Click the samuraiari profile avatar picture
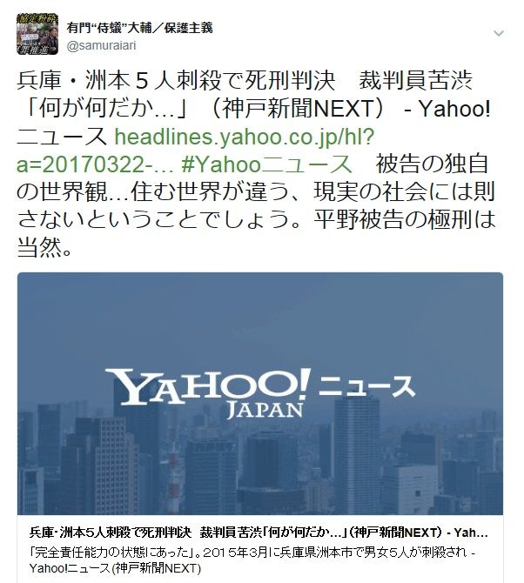This screenshot has height=583, width=524. [x=37, y=34]
